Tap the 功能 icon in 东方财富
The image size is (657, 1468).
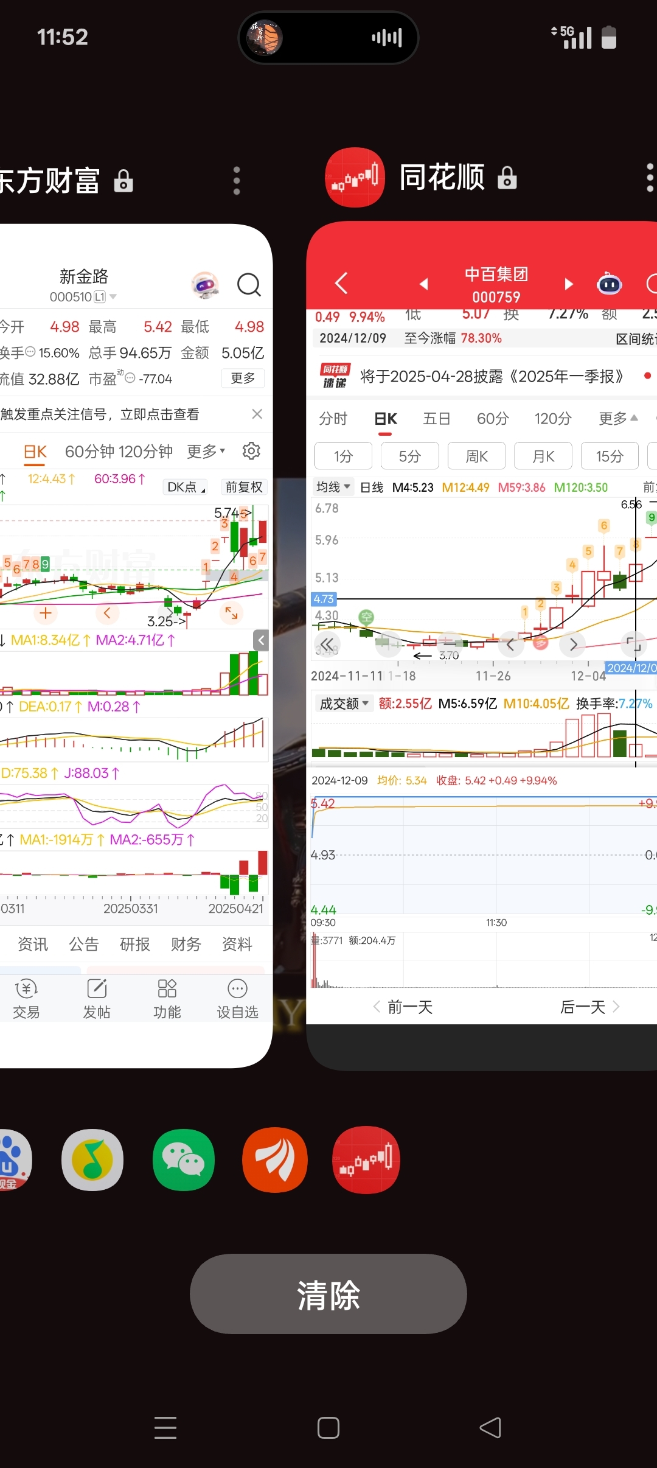(x=167, y=999)
